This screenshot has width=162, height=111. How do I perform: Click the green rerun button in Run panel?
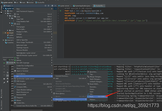[x=4, y=63]
